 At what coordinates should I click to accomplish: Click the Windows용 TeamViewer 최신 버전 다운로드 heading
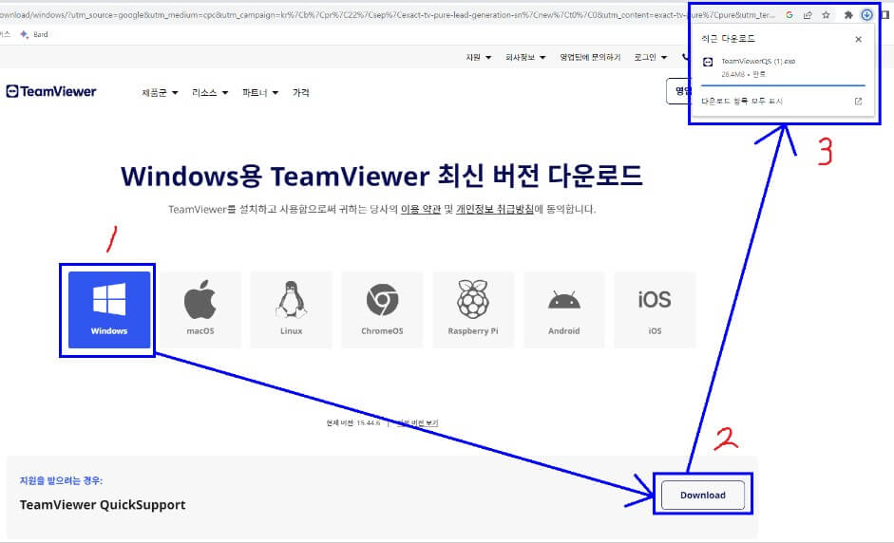[x=381, y=176]
